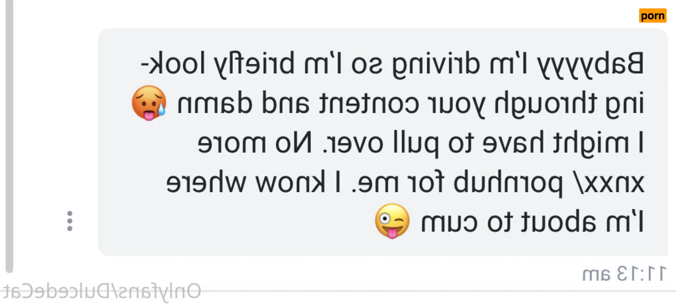Open the three-dot message options menu
Screen dimensions: 676x307
click(70, 221)
